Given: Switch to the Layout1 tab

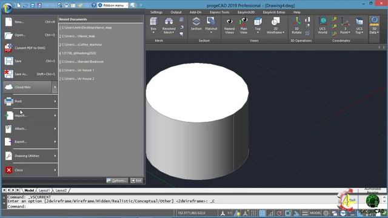Looking at the screenshot, I should click(44, 190).
